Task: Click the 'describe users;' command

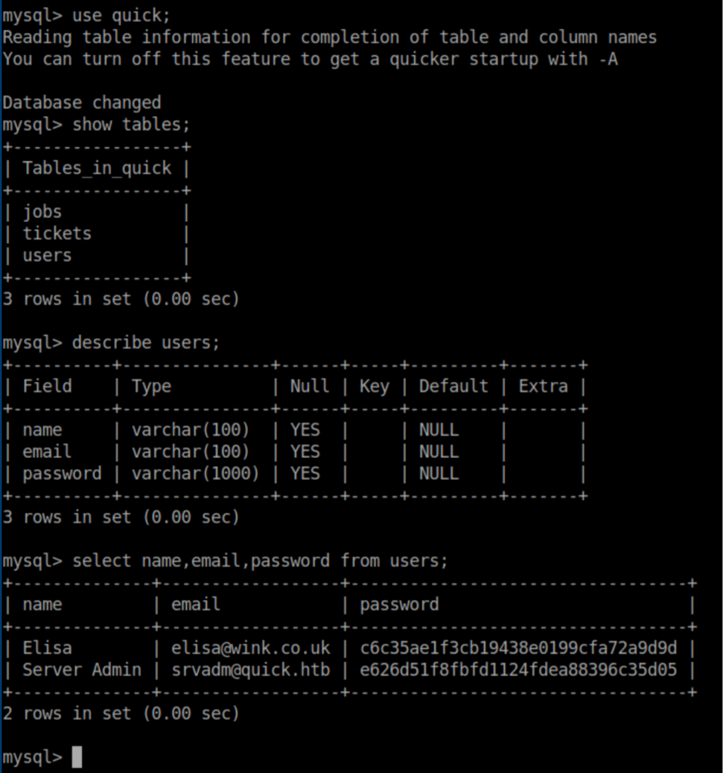Action: coord(146,343)
